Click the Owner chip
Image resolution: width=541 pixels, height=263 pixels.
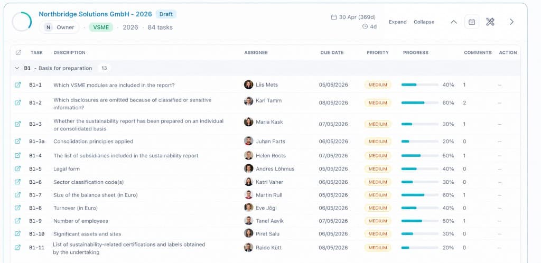pos(59,27)
